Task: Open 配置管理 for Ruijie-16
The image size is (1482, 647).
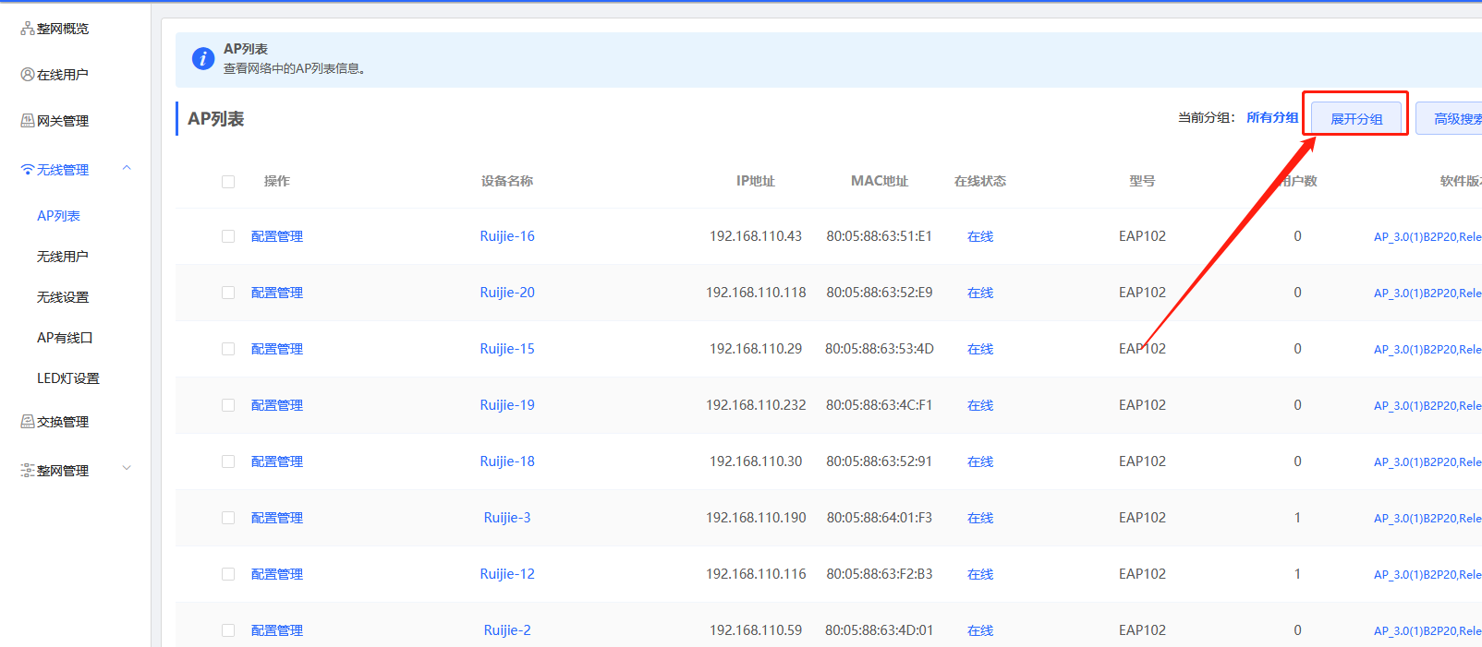Action: tap(277, 236)
